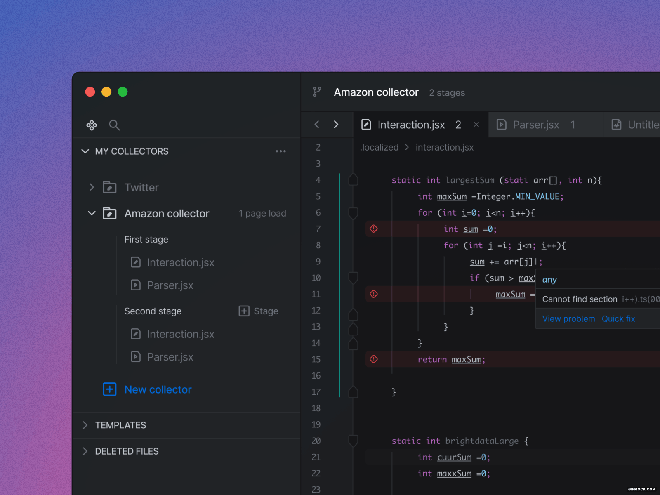Screen dimensions: 660x495
Task: Select Interaction.jsx file icon under First stage
Action: click(136, 262)
